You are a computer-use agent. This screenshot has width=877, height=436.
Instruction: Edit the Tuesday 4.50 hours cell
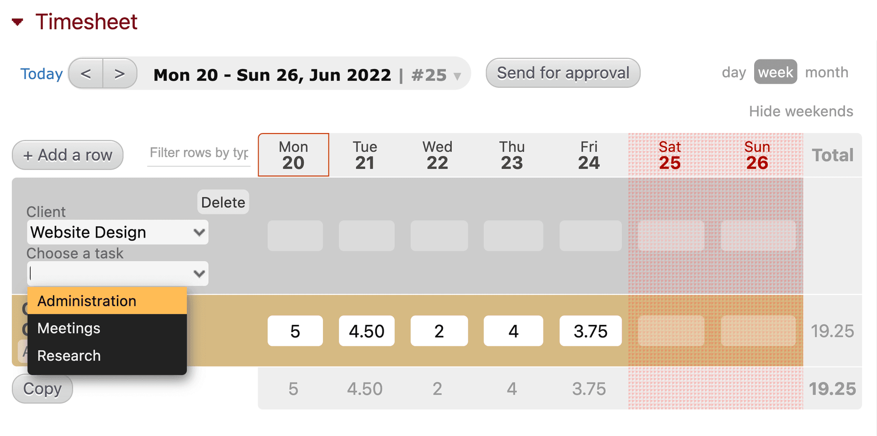click(366, 331)
